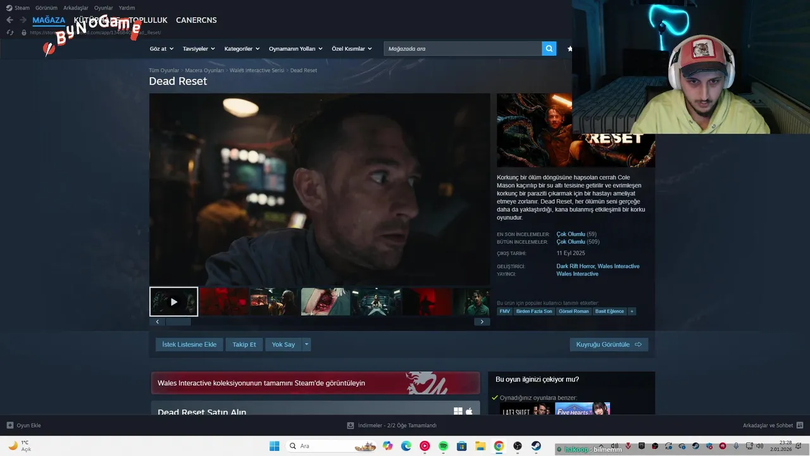Viewport: 810px width, 456px height.
Task: Expand the Özel Kısımlar dropdown
Action: (352, 49)
